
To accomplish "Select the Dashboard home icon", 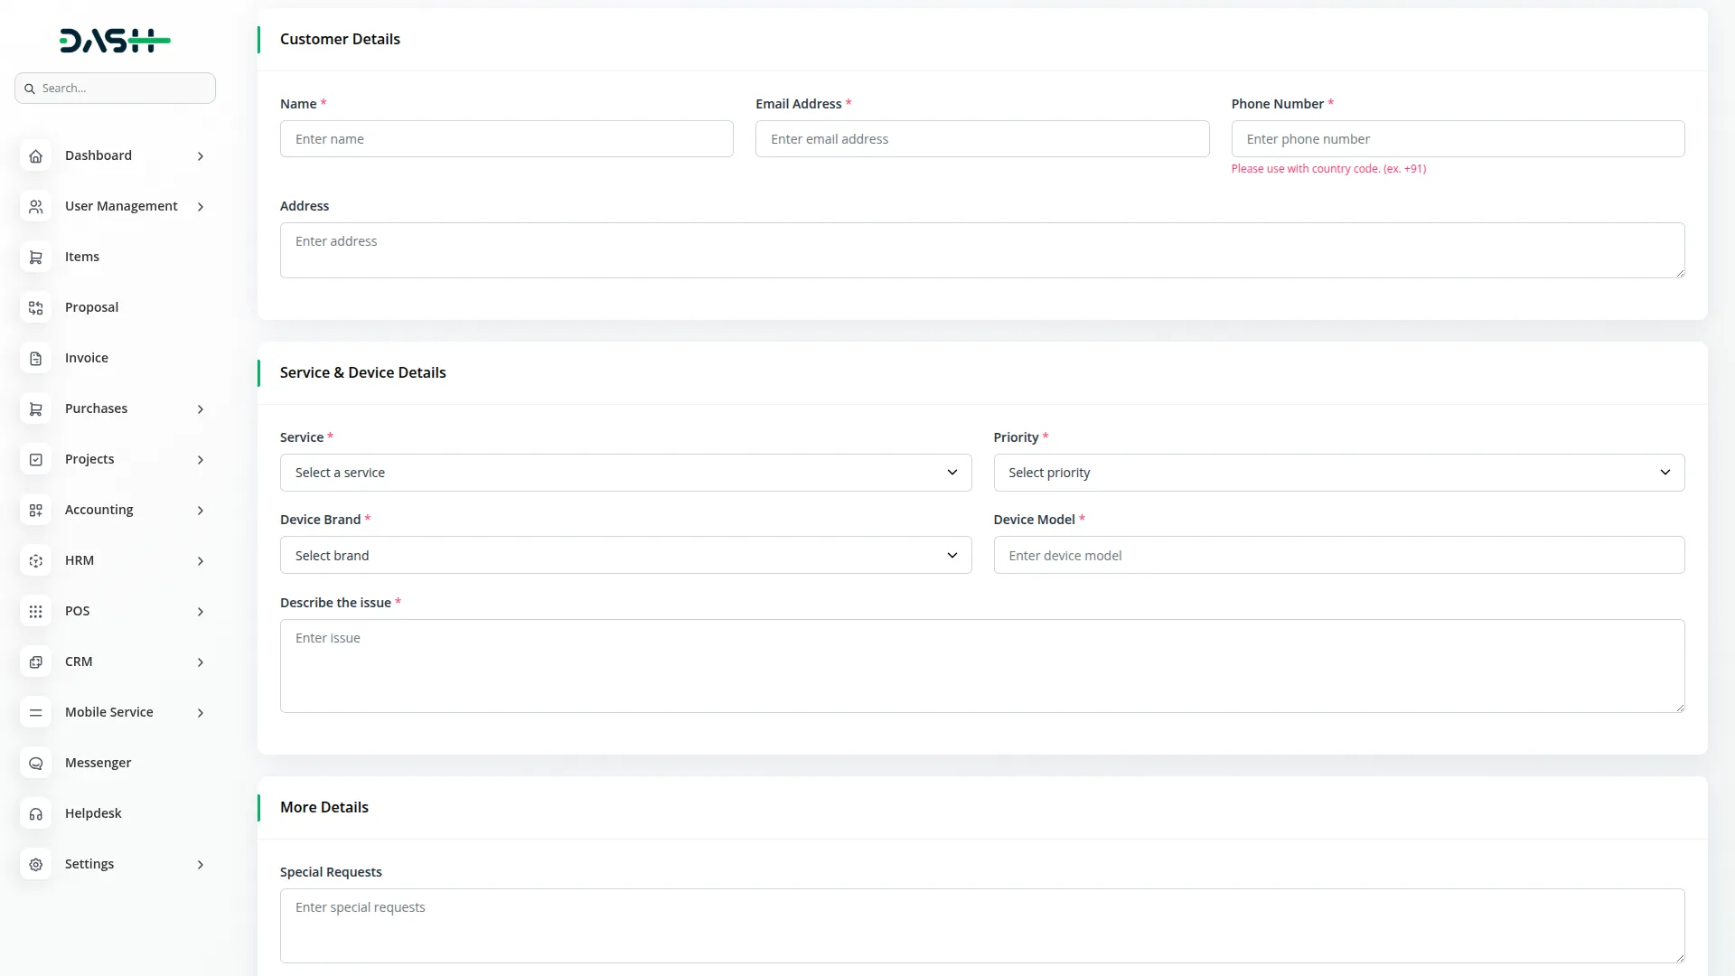I will pos(35,155).
